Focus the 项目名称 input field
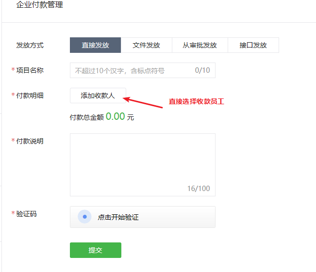Screen dimensions: 316x272 coord(131,70)
